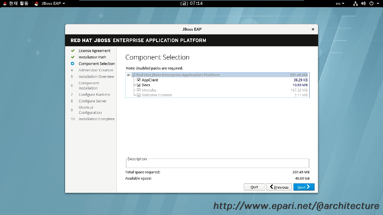Click the disabled Modules checkbox

[139, 90]
